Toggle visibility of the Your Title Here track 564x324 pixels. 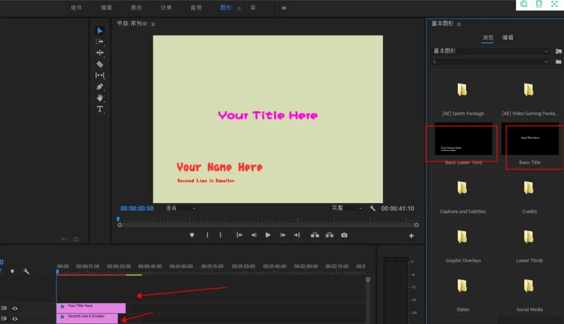(15, 308)
